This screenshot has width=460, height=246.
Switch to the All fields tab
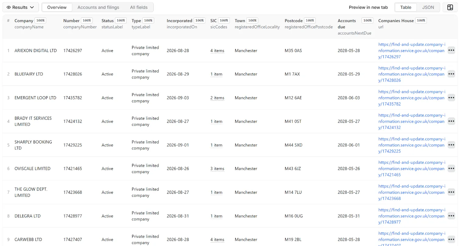click(139, 7)
